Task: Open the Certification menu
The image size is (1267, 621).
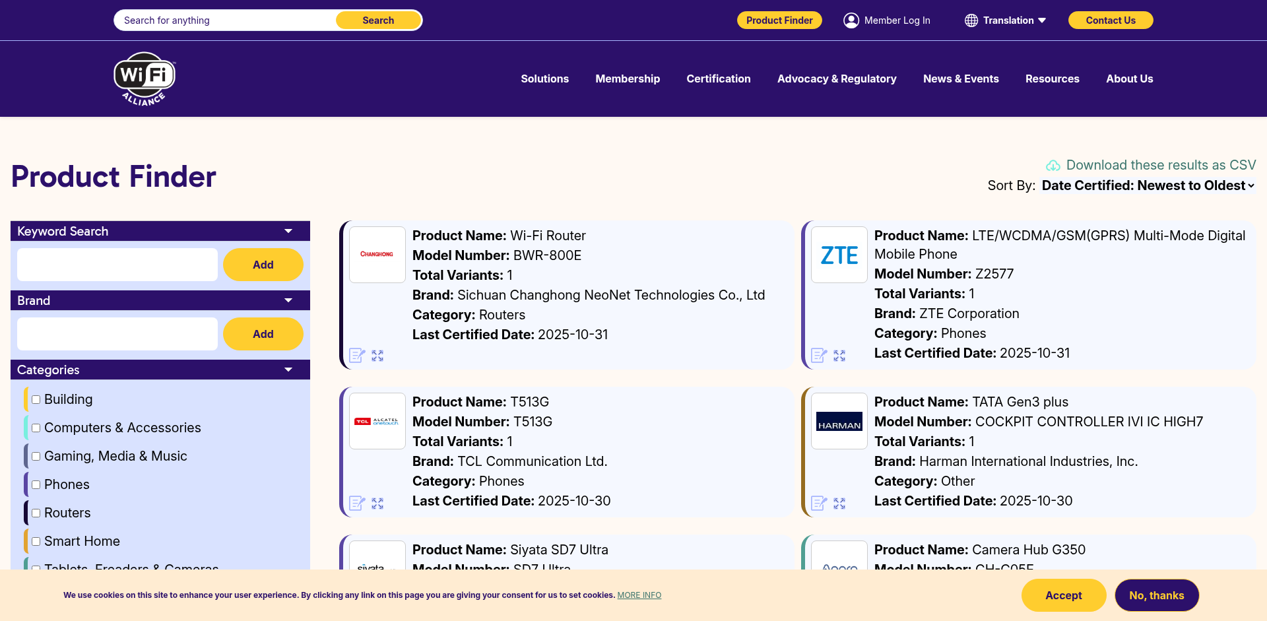Action: (x=718, y=79)
